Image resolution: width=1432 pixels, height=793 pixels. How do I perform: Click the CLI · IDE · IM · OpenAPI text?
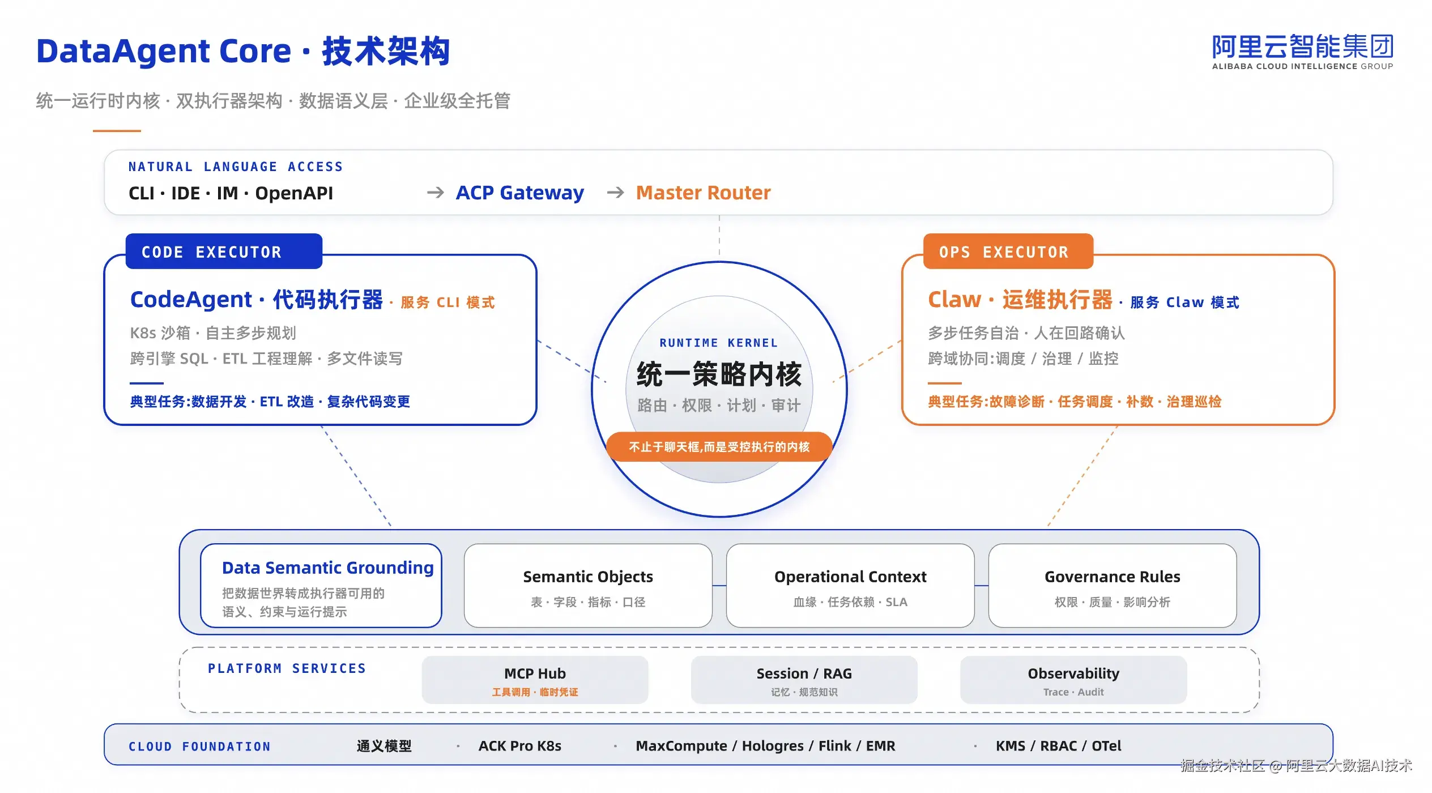231,193
